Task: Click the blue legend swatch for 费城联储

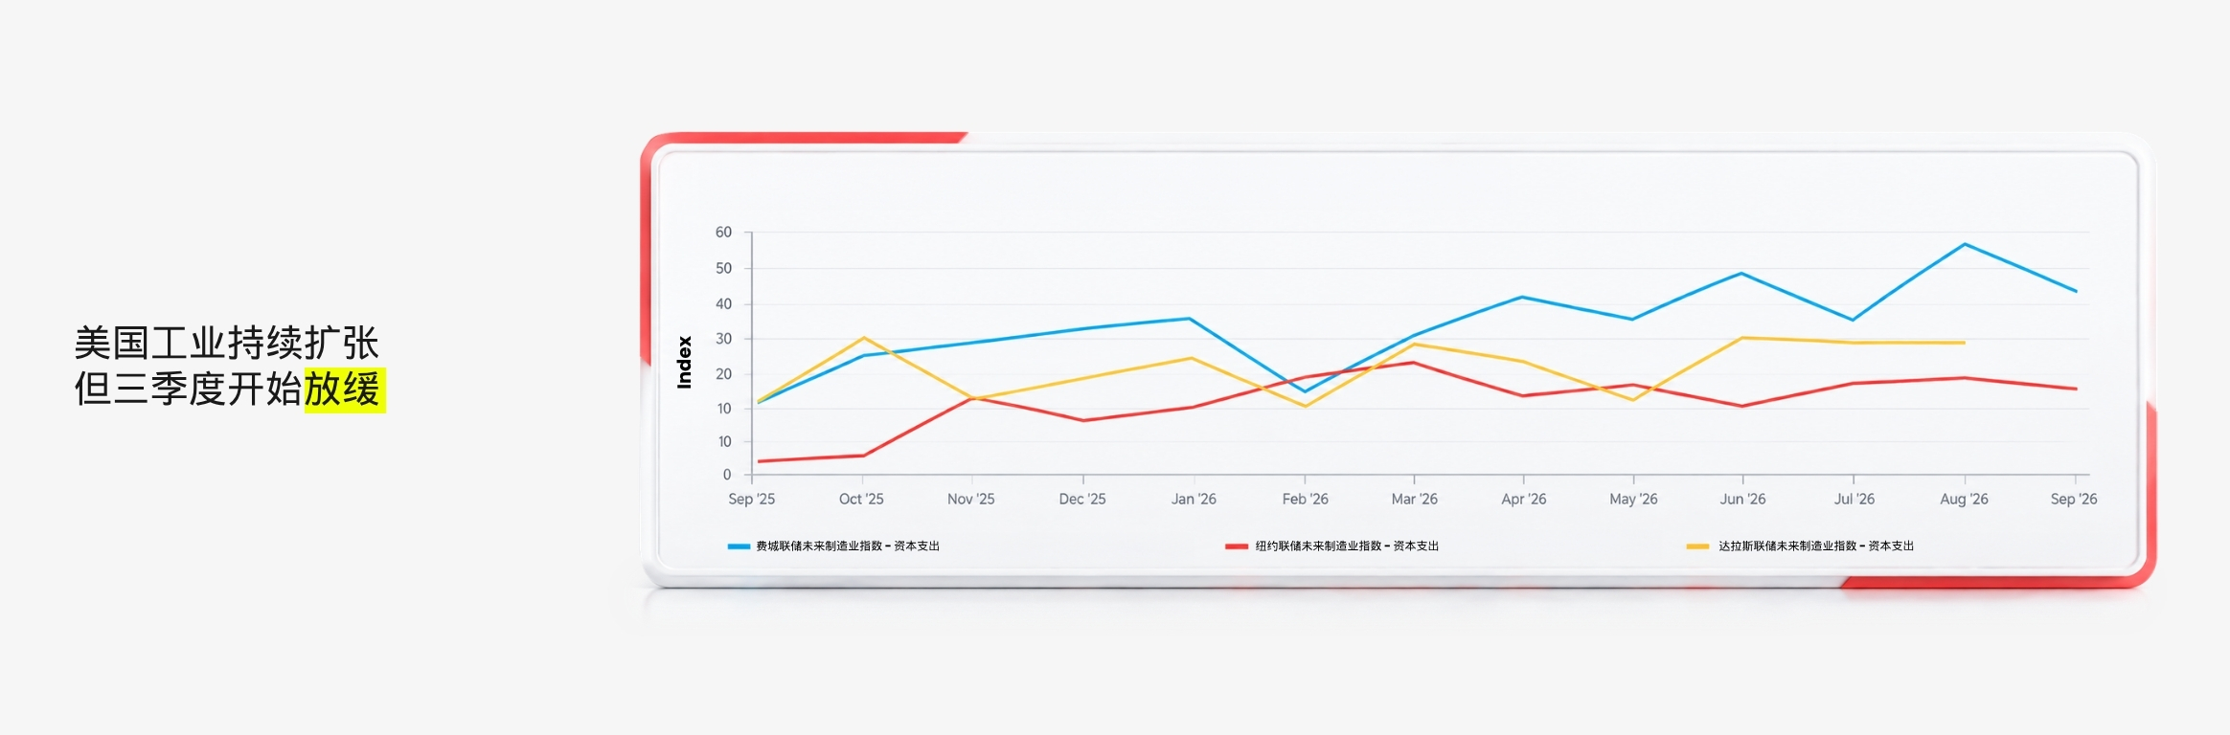Action: pyautogui.click(x=739, y=546)
